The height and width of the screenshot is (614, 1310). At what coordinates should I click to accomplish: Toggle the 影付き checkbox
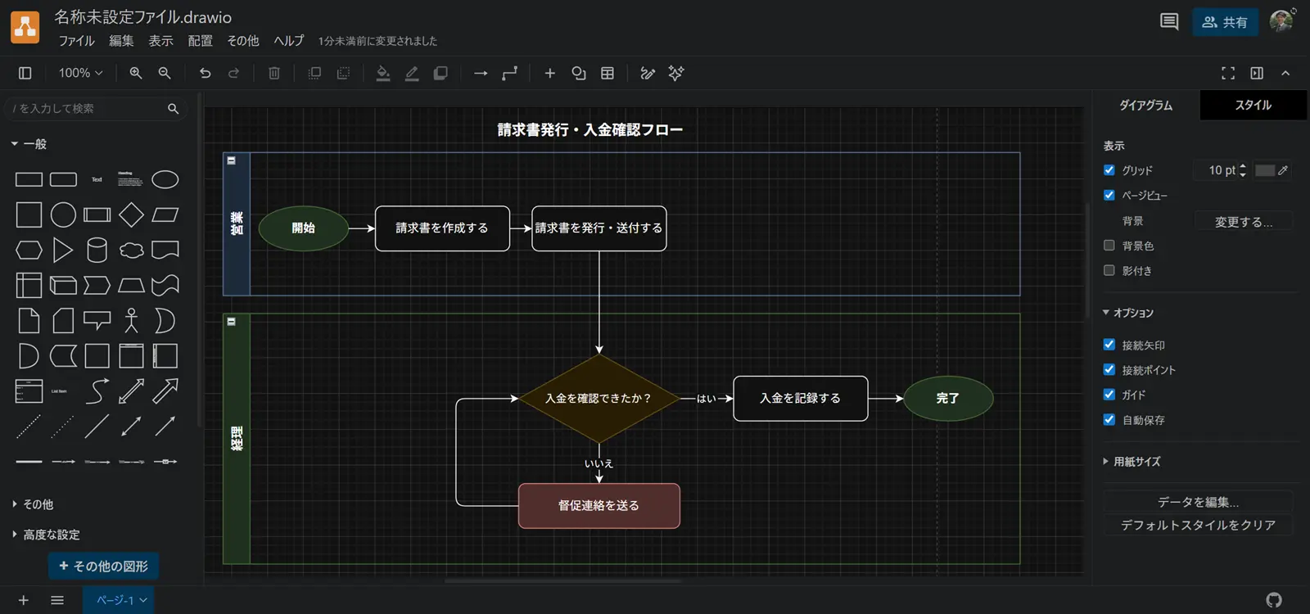tap(1109, 270)
